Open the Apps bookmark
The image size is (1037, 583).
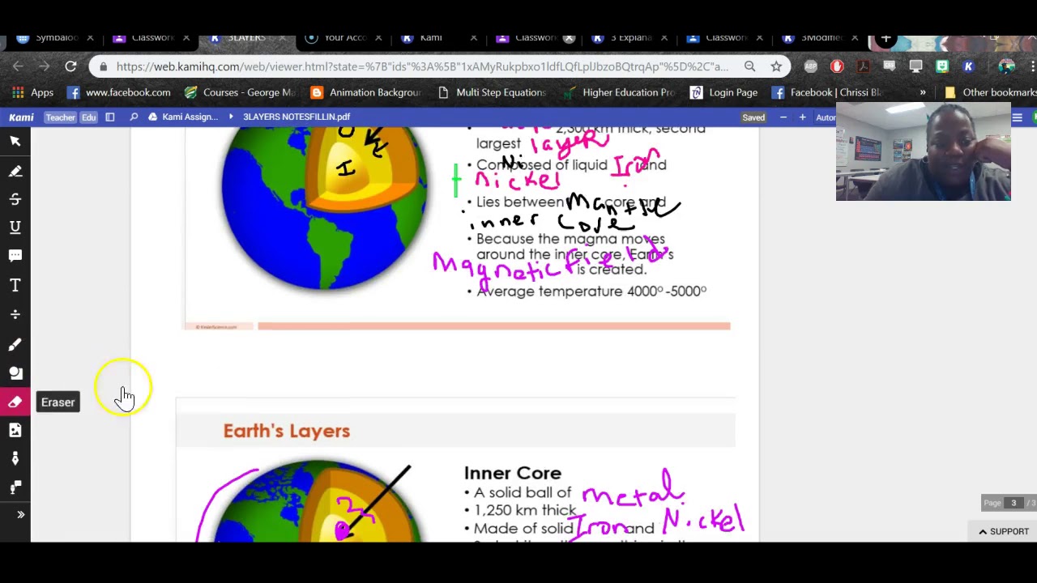click(x=33, y=92)
